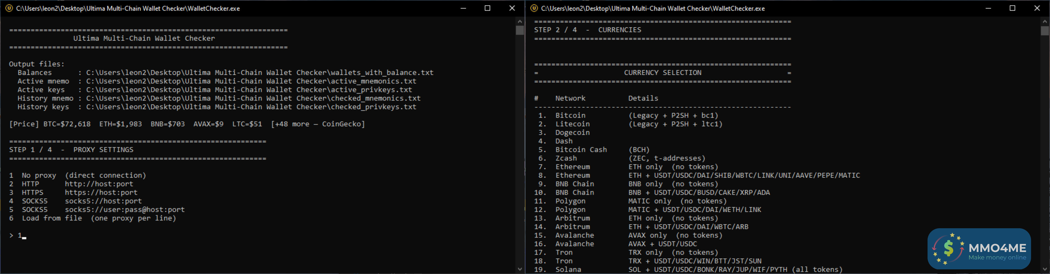Image resolution: width=1050 pixels, height=274 pixels.
Task: Maximize the left WalletChecker window
Action: point(487,8)
